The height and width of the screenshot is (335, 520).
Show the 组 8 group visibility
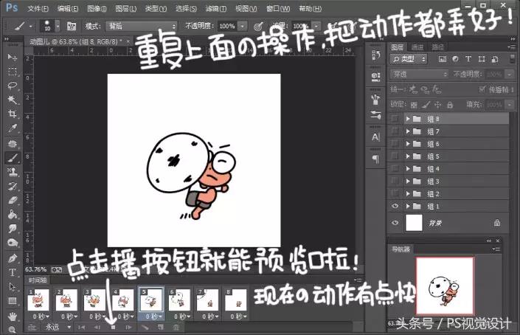coord(395,119)
